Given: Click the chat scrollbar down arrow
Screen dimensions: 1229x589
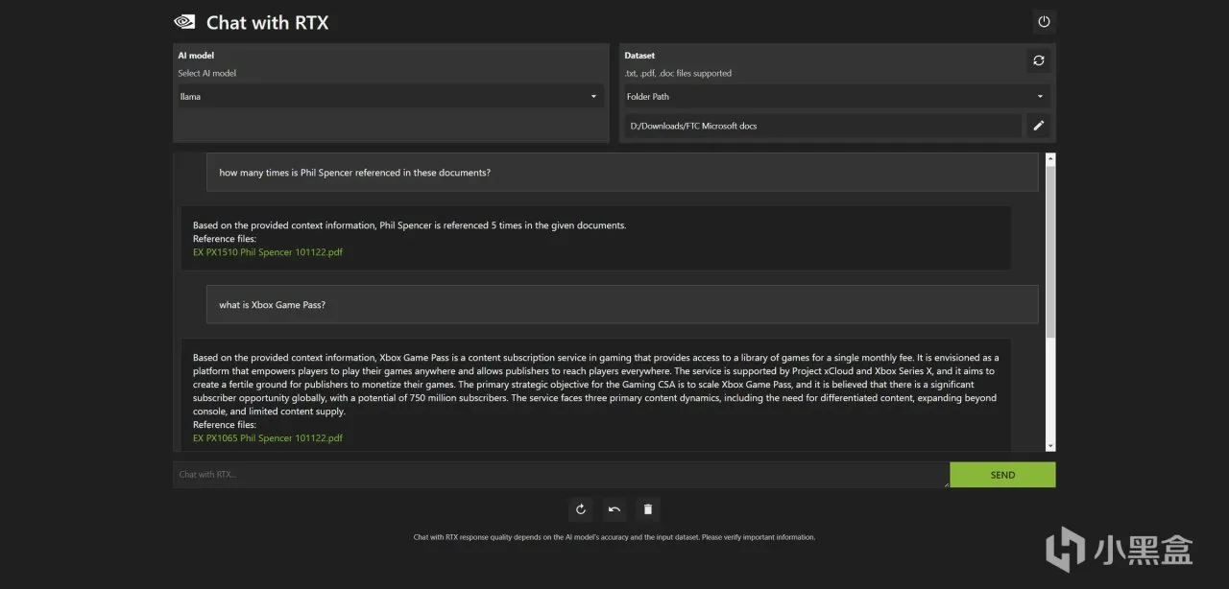Looking at the screenshot, I should coord(1050,446).
